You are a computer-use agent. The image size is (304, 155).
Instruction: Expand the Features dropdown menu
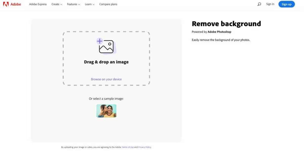click(73, 4)
